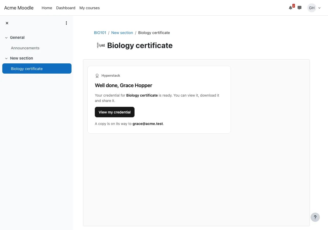This screenshot has height=230, width=328.
Task: Click the Hyperstack label in card
Action: tap(111, 76)
